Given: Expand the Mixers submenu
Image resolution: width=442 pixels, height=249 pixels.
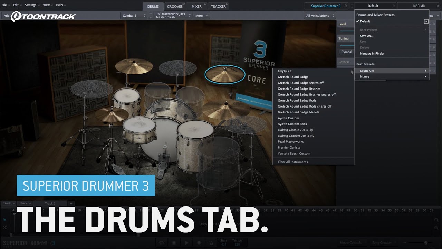Looking at the screenshot, I should (392, 76).
